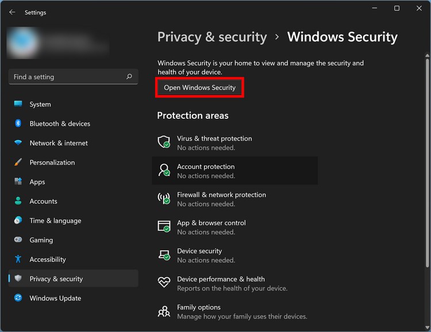Click the Virus & threat protection shield icon
431x332 pixels.
[164, 142]
